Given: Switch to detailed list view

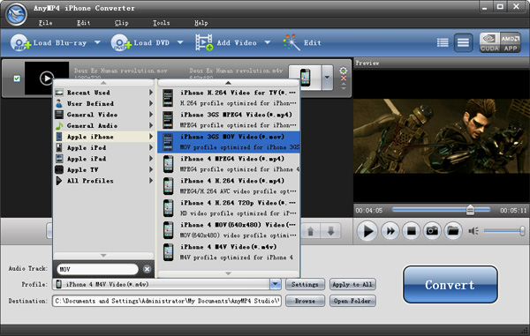Looking at the screenshot, I should (443, 42).
